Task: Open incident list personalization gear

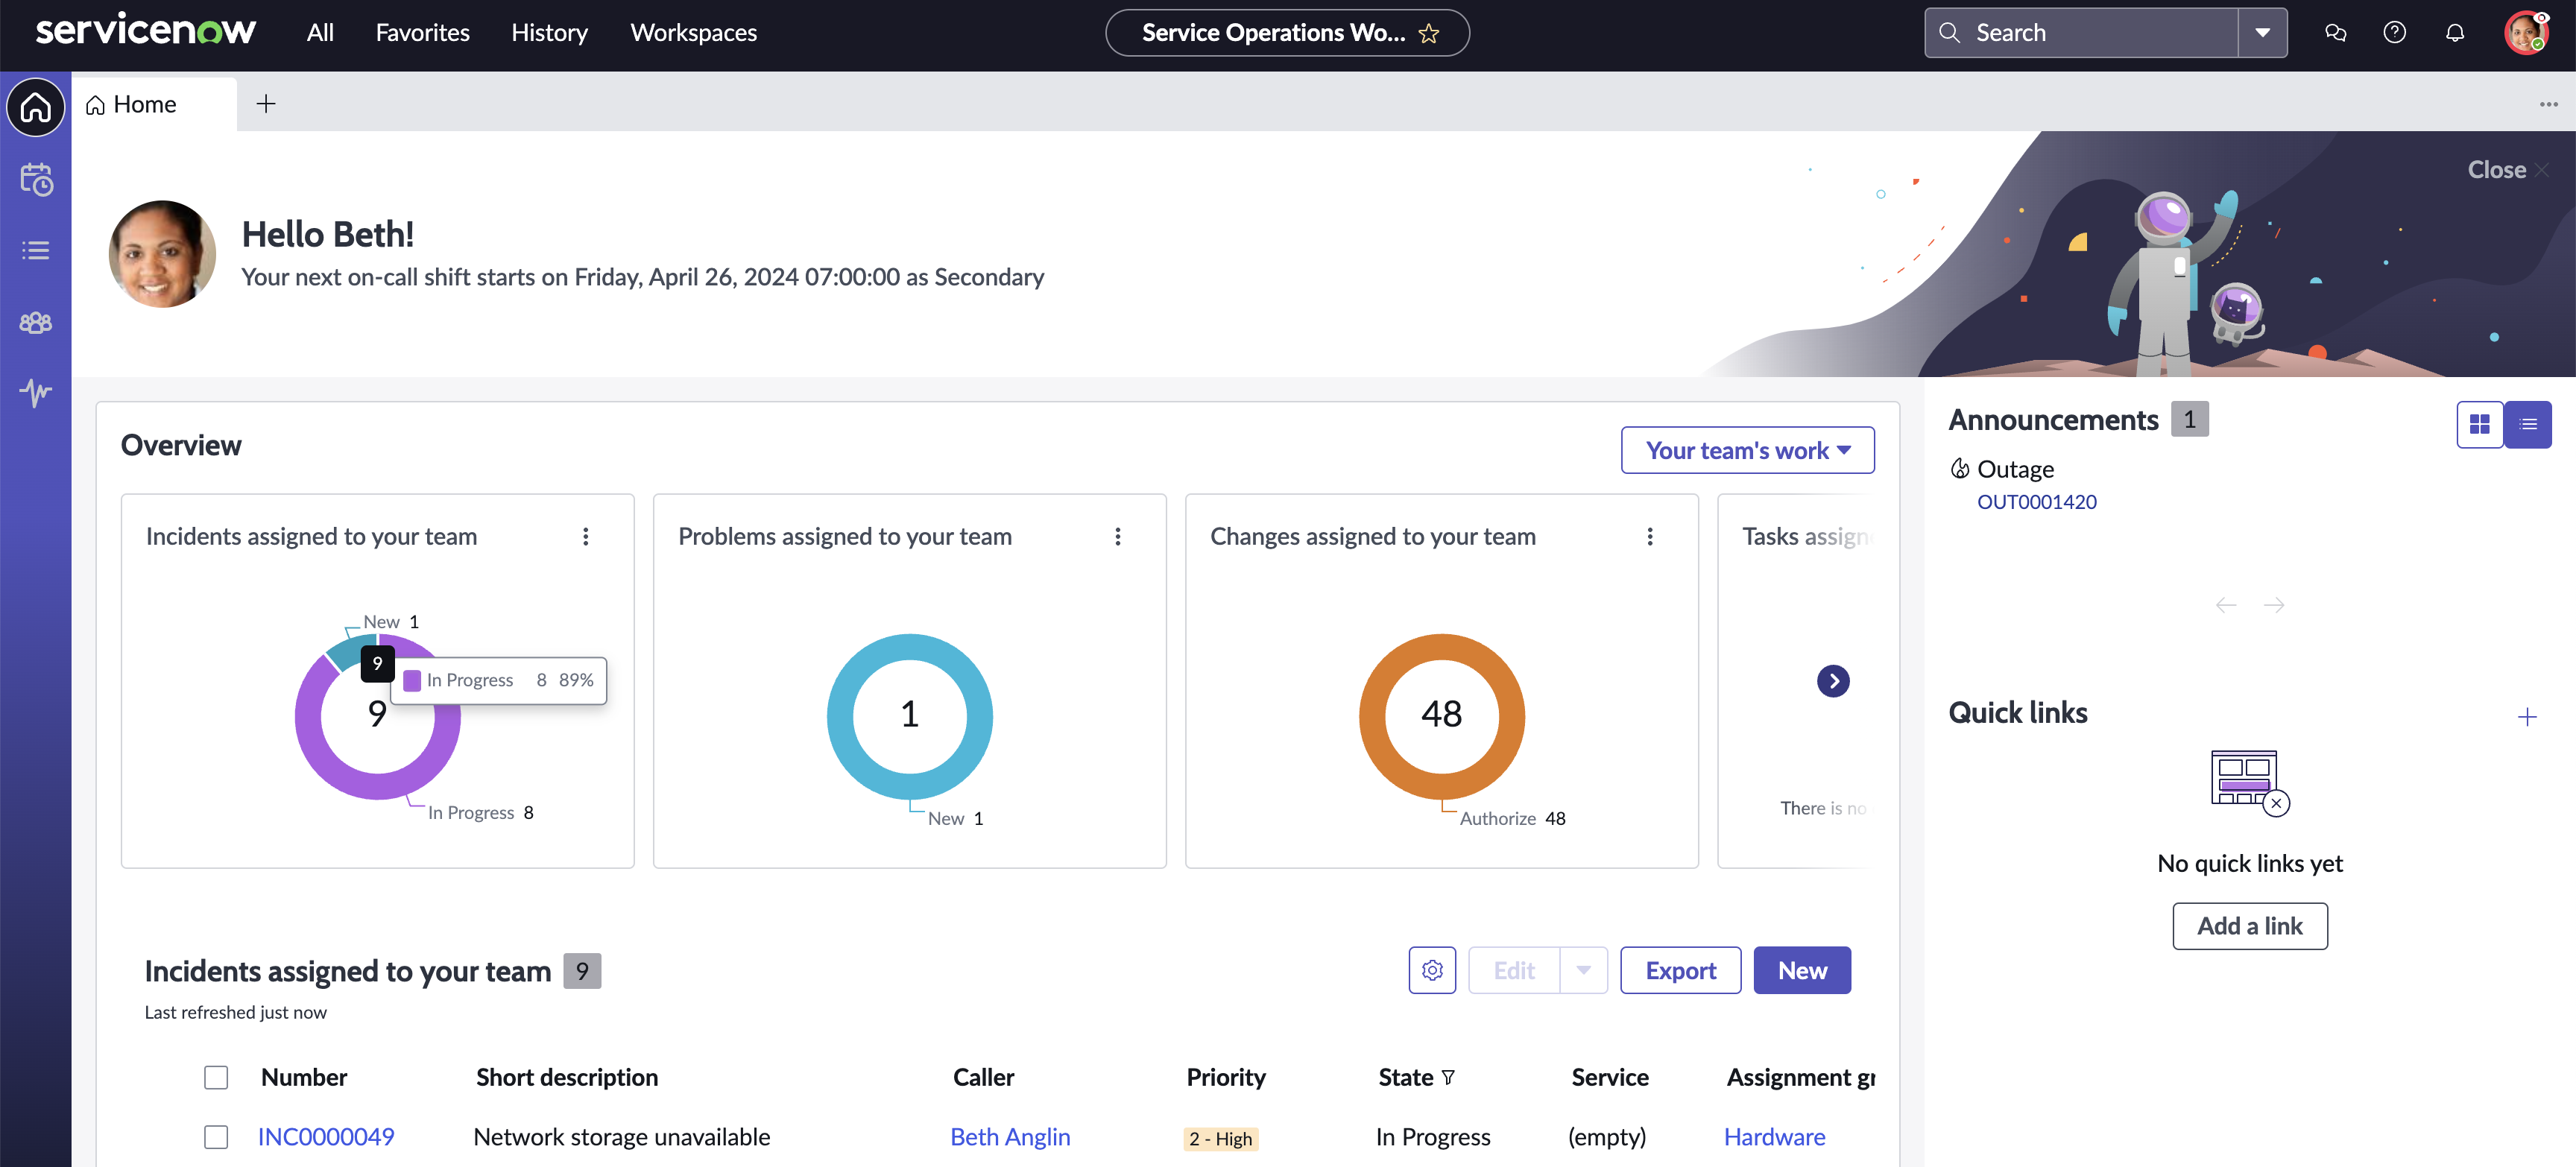Action: tap(1432, 970)
